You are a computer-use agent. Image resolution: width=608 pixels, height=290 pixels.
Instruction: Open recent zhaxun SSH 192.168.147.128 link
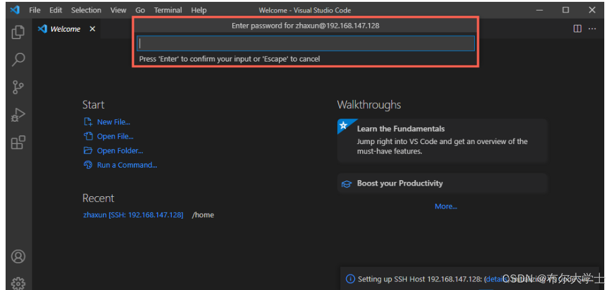[x=133, y=214]
